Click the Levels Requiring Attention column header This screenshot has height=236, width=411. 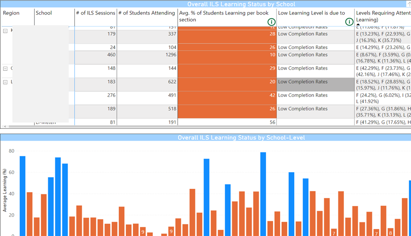pos(383,16)
